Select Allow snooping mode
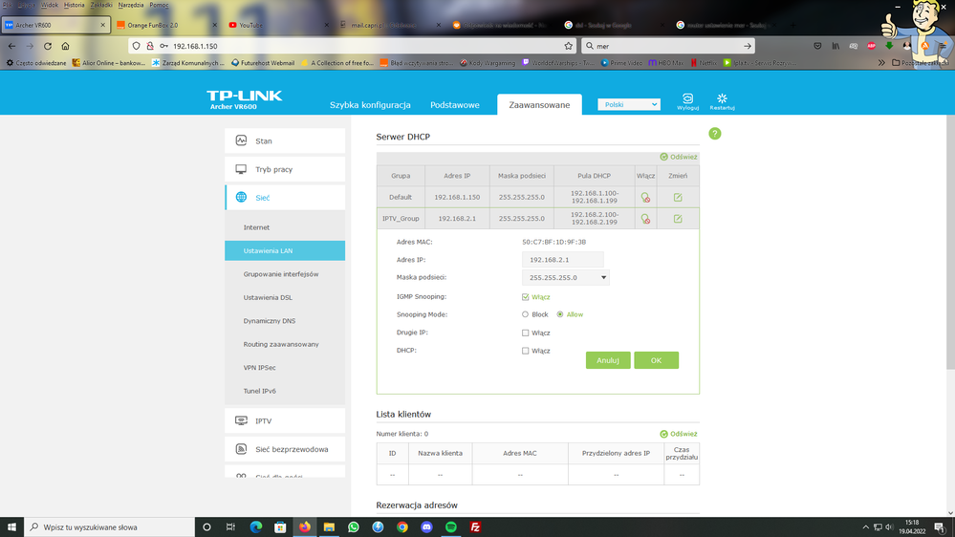This screenshot has height=537, width=955. [560, 314]
